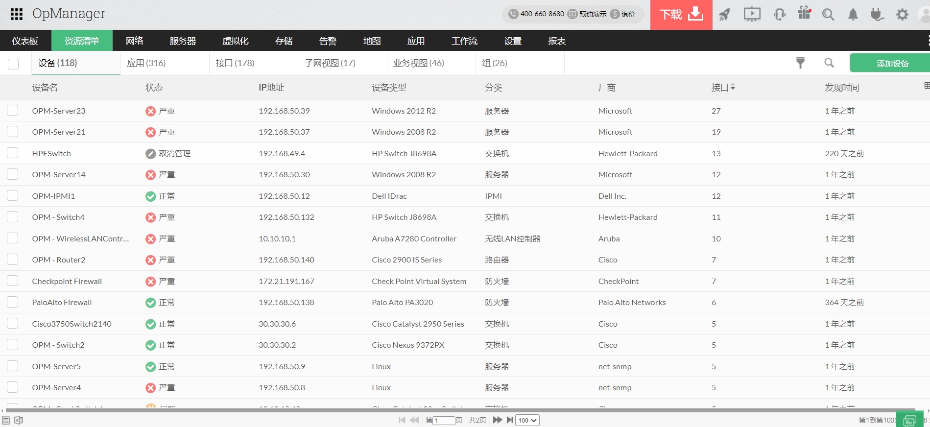
Task: Switch to the 组 (26) tab
Action: pyautogui.click(x=520, y=63)
